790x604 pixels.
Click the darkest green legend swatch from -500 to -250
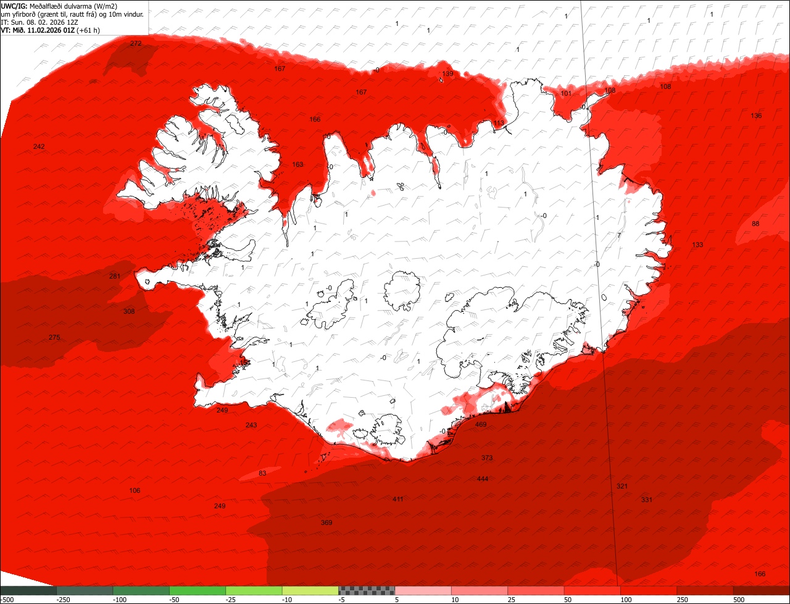point(28,590)
